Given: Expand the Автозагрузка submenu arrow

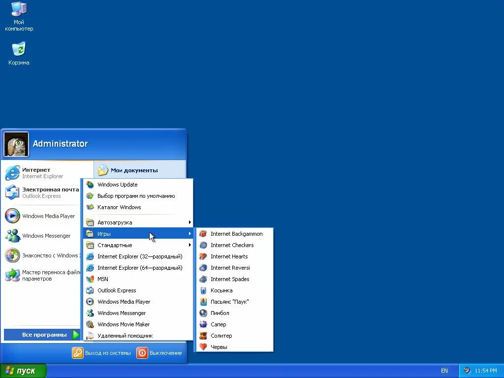Looking at the screenshot, I should [189, 222].
